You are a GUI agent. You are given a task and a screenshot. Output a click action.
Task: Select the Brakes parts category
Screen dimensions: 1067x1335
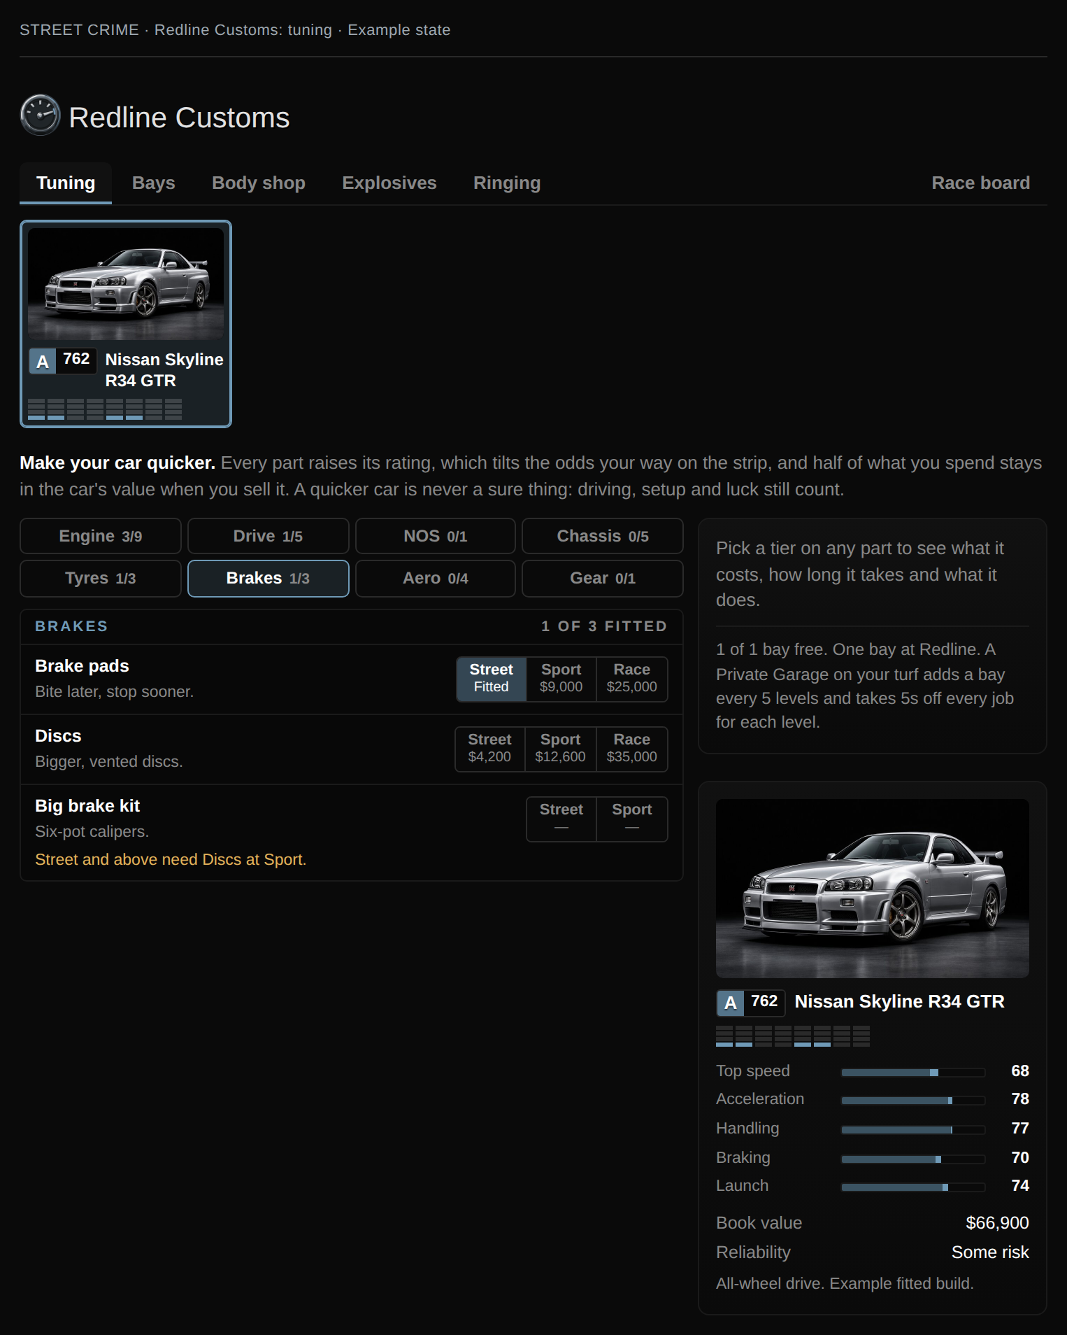click(268, 578)
